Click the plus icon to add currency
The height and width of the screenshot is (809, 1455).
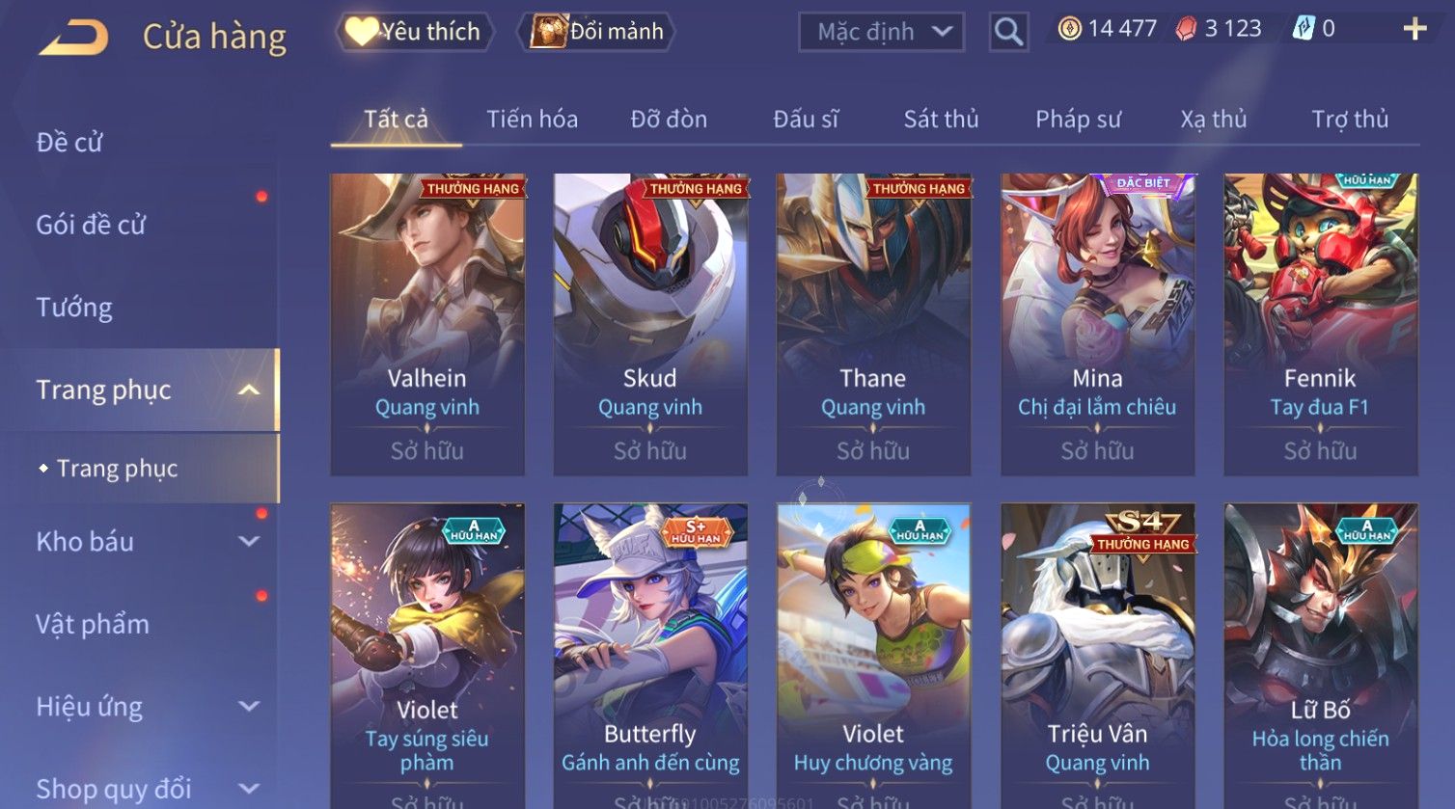tap(1414, 29)
